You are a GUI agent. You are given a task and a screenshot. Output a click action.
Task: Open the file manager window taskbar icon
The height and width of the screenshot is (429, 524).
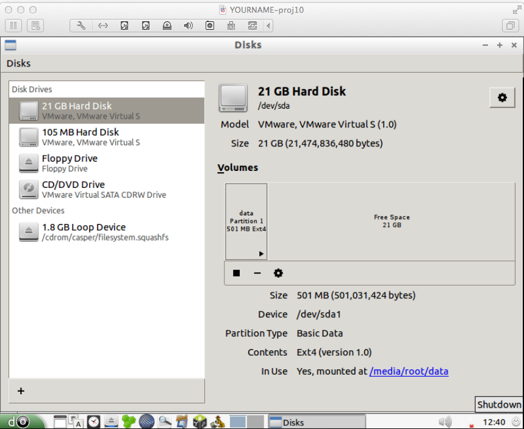[60, 422]
